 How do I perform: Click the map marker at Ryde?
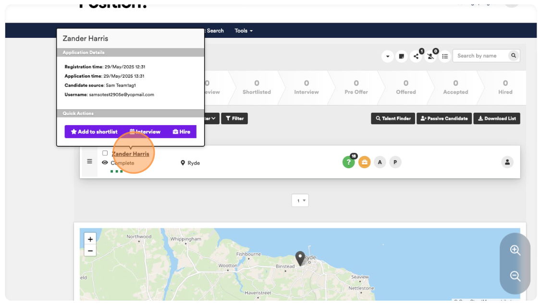(300, 258)
